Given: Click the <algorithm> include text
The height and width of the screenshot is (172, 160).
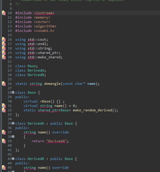Looking at the screenshot, I should pos(45,26).
